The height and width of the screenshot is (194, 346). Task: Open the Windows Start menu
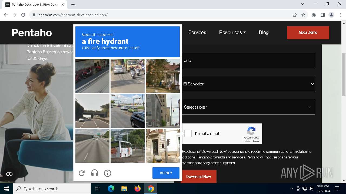click(6, 189)
